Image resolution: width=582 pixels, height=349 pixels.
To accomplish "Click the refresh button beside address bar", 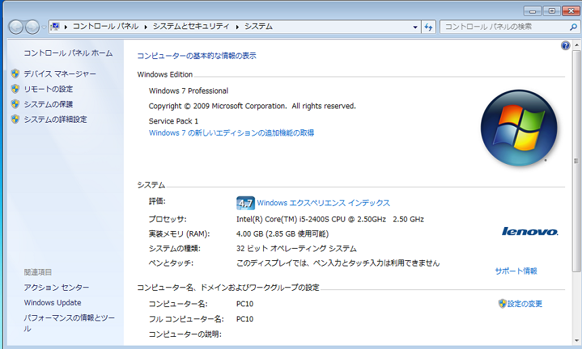I will tap(428, 27).
